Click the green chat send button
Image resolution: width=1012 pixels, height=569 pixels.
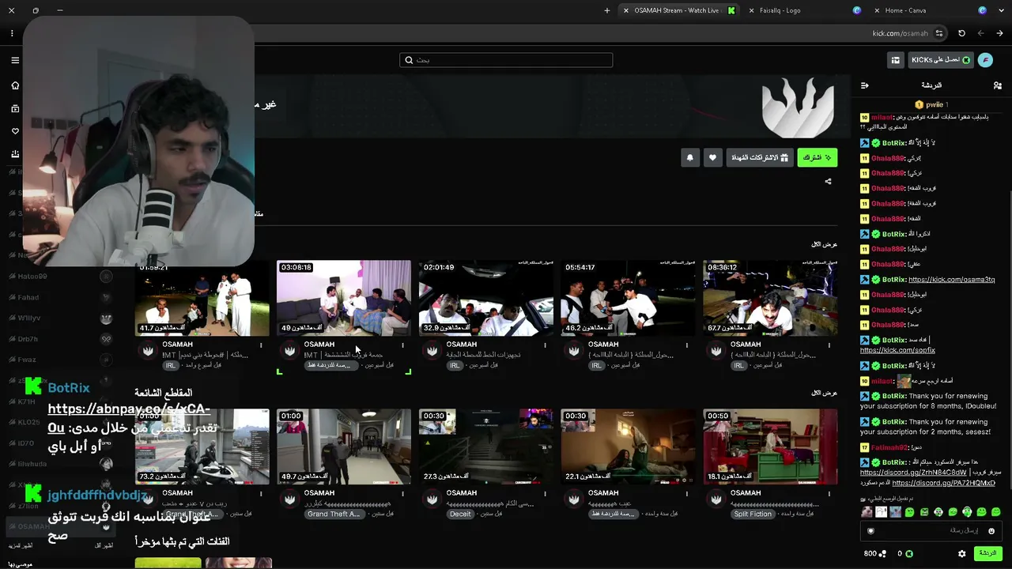987,553
